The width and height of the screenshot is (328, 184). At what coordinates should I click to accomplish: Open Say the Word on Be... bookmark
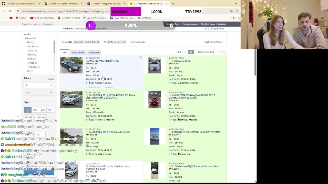pyautogui.click(x=95, y=18)
